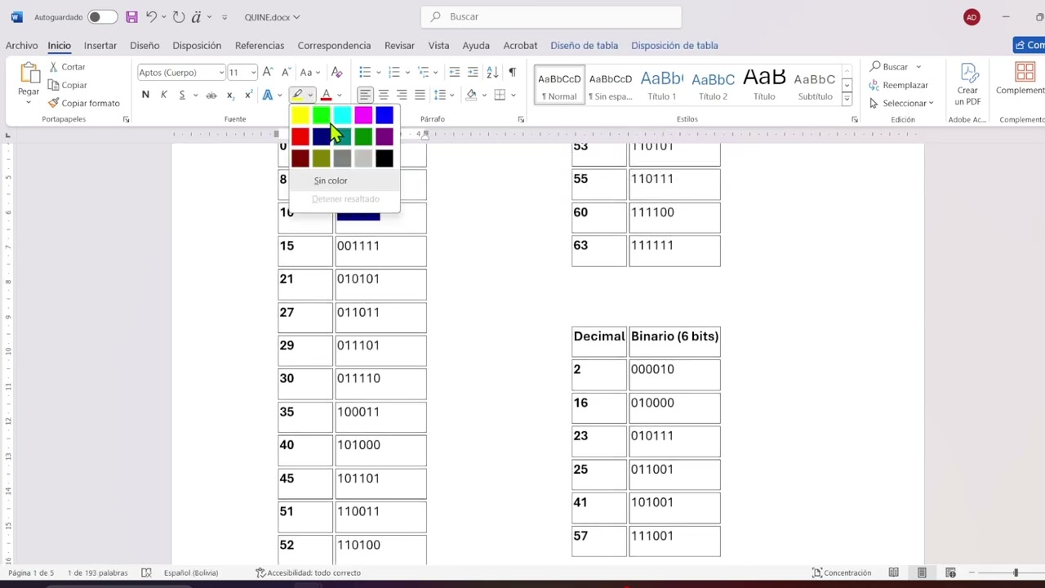
Task: Apply superscript formatting
Action: click(248, 96)
